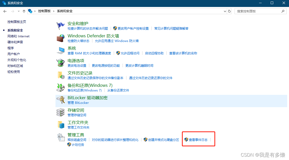Click 允许应用通过 Windows 防火墙
289x160 pixels.
tap(117, 41)
